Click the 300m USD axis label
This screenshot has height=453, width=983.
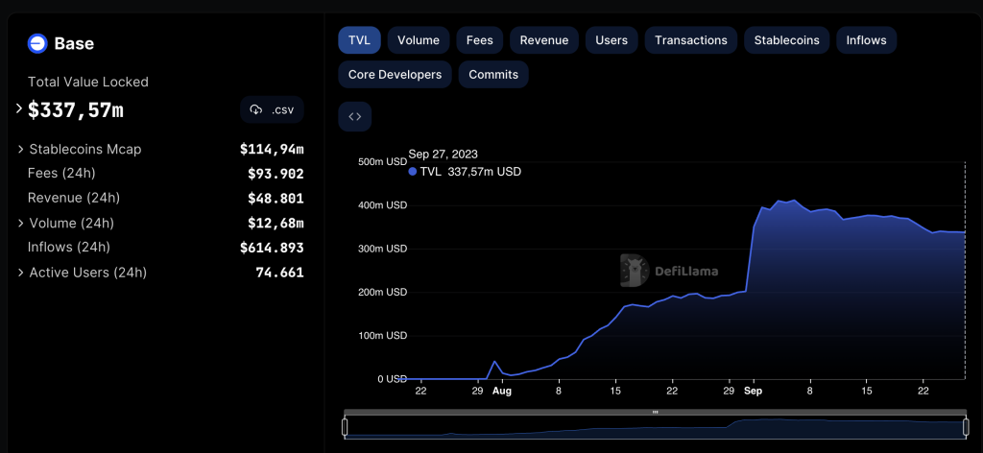[x=382, y=249]
